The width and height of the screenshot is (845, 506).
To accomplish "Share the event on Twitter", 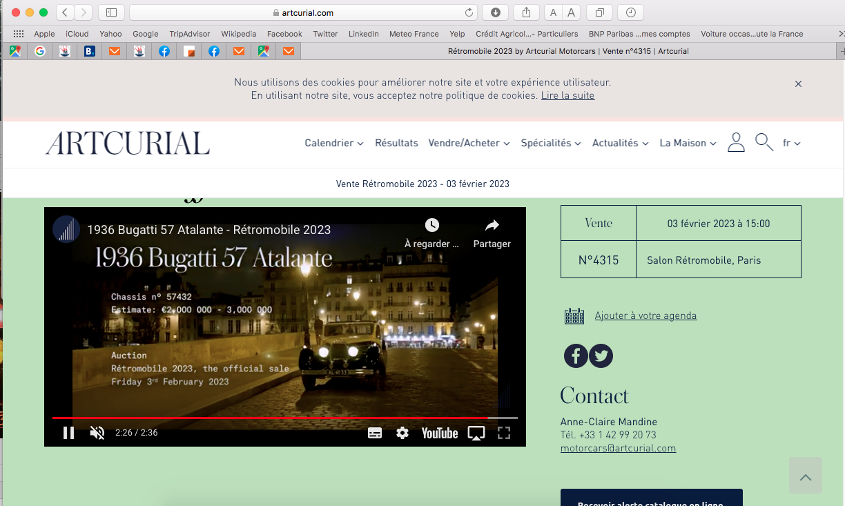I will pyautogui.click(x=601, y=356).
